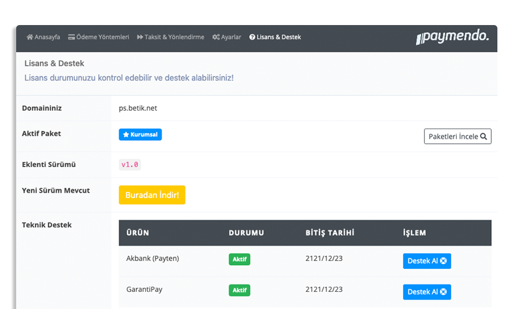Click the question mark icon for Lisans & Destek
The image size is (513, 309).
[252, 37]
